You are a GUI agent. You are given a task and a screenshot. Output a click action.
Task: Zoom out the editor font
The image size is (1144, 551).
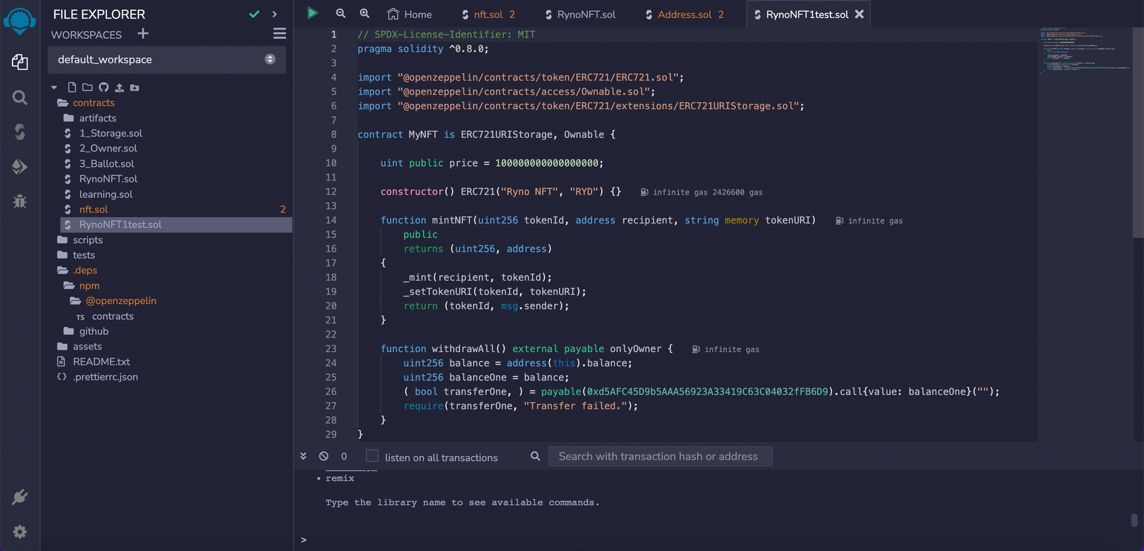click(x=341, y=13)
